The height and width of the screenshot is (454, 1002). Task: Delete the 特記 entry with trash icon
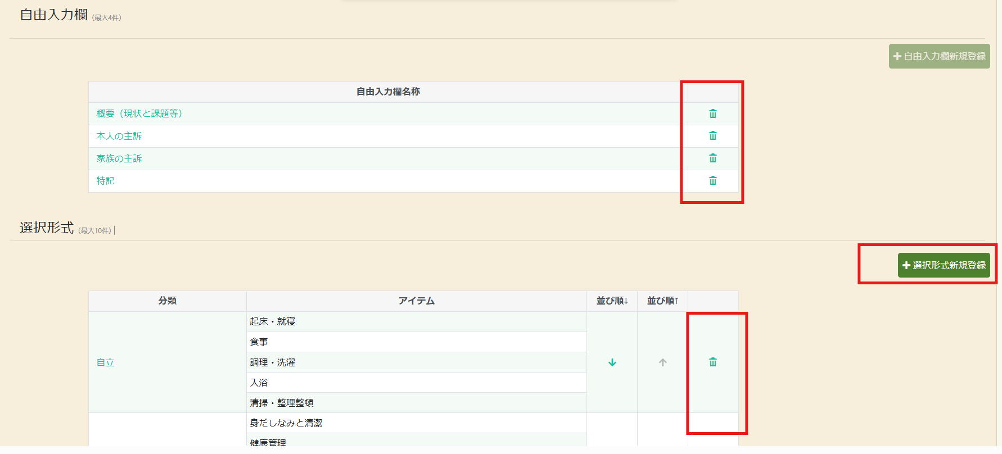click(x=712, y=181)
